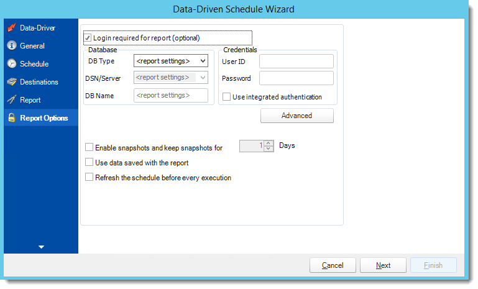Focus the Password field

click(x=296, y=78)
